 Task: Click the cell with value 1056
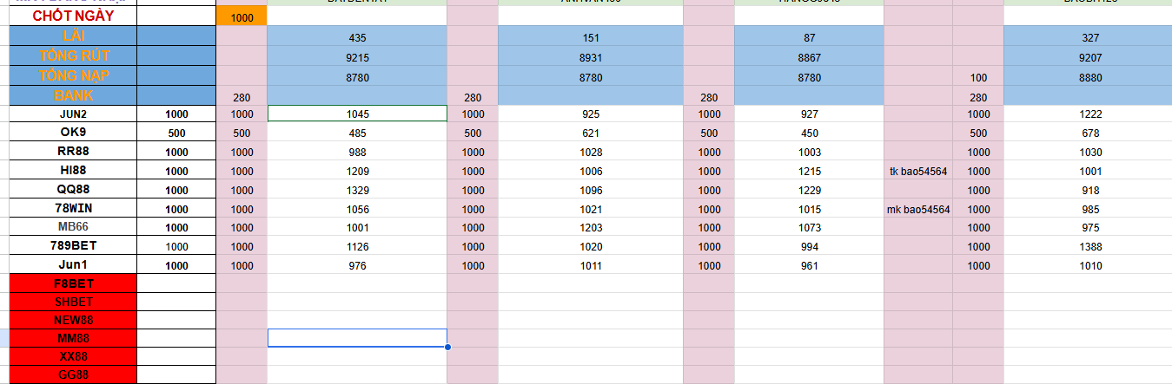click(357, 209)
